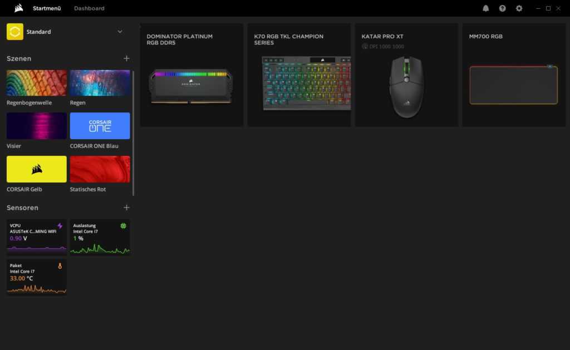Screen dimensions: 570x350
Task: Expand the Standard profile dropdown
Action: (x=120, y=32)
